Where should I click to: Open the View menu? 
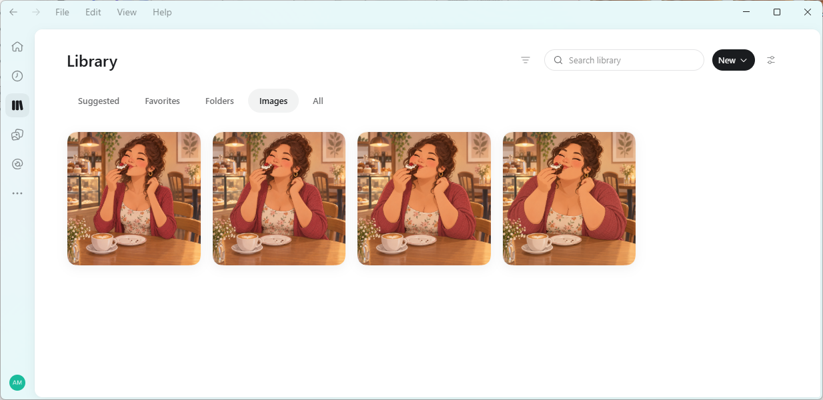coord(127,12)
